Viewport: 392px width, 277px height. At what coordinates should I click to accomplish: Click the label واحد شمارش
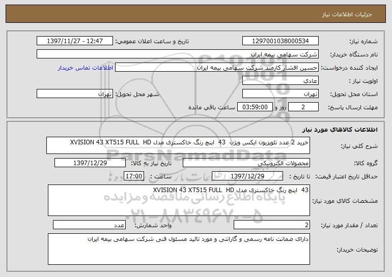153,225
